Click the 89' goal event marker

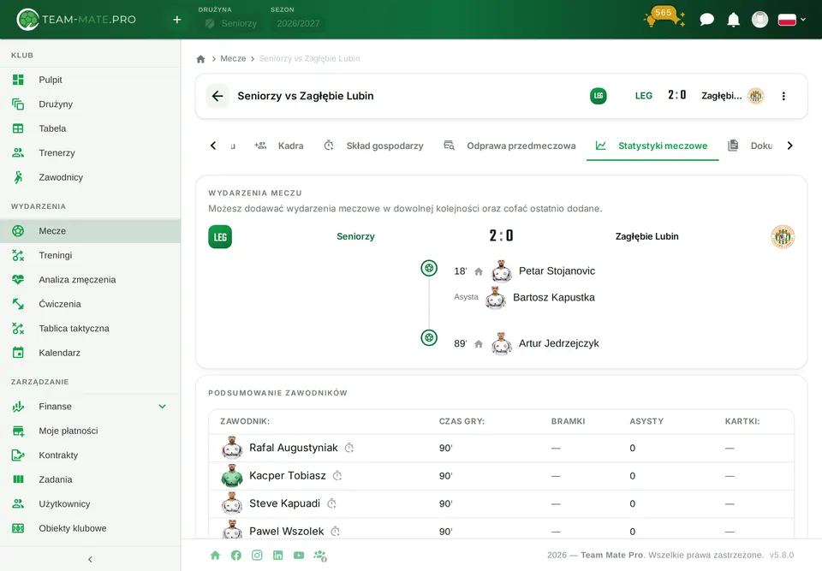point(429,337)
